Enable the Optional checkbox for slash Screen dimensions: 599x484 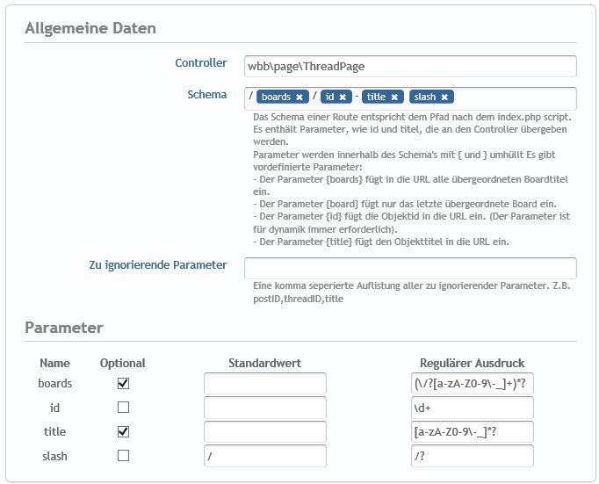[123, 455]
